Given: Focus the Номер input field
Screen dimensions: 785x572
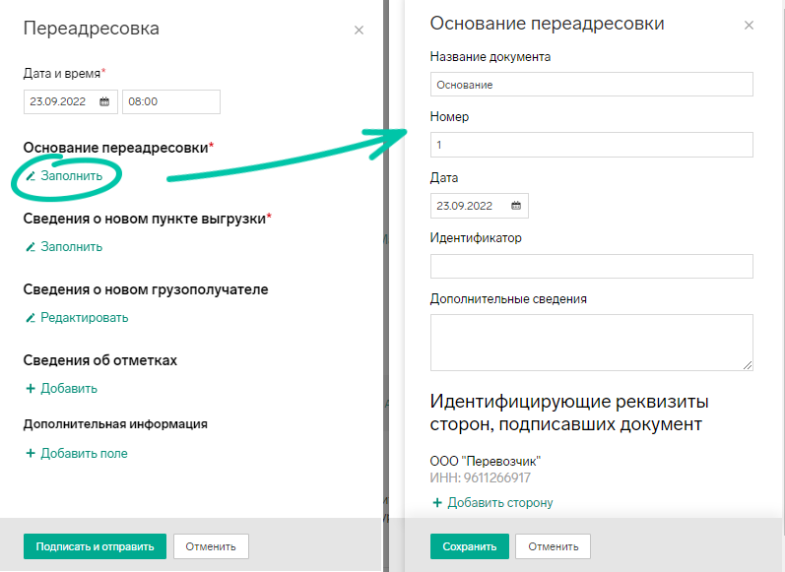Looking at the screenshot, I should tap(591, 145).
